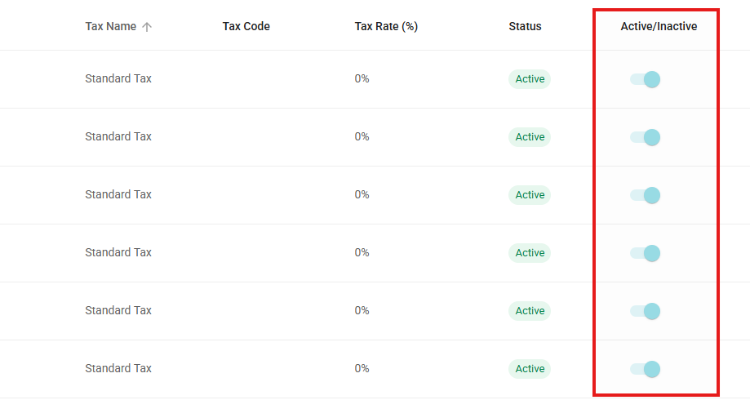750x400 pixels.
Task: Select the last Standard Tax row name
Action: pyautogui.click(x=118, y=368)
